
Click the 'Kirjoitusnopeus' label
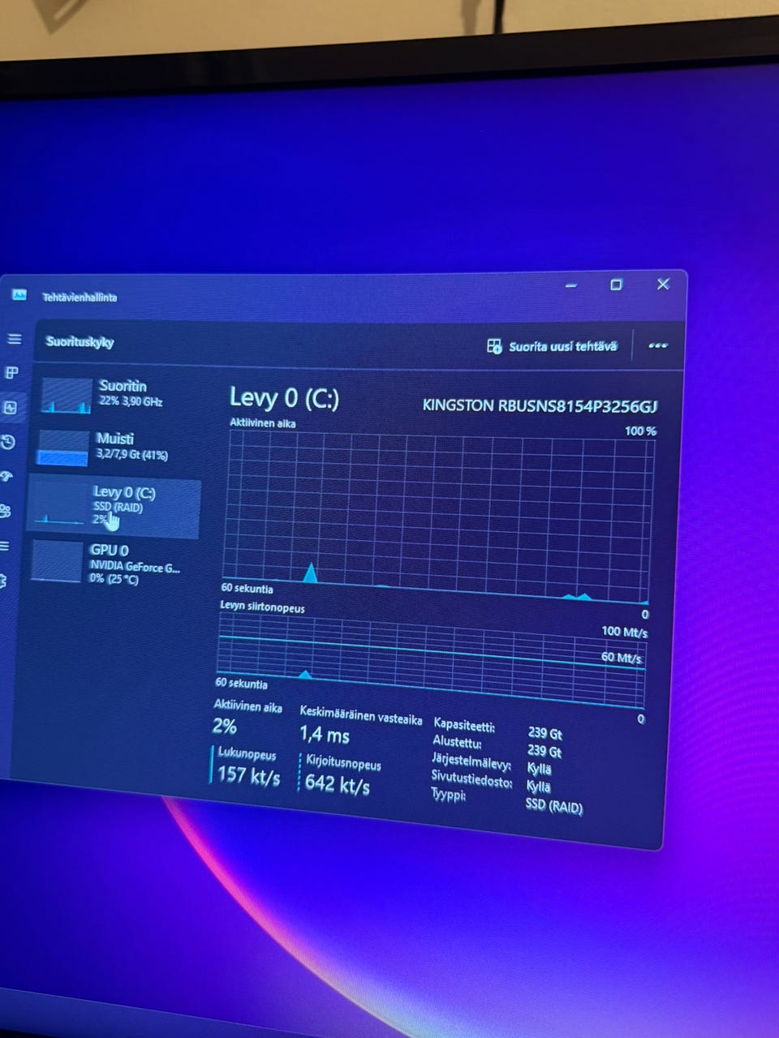pos(343,762)
